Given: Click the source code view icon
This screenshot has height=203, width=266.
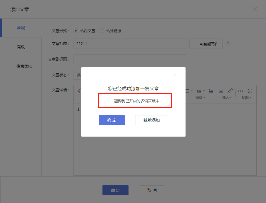Looking at the screenshot, I should 240,91.
